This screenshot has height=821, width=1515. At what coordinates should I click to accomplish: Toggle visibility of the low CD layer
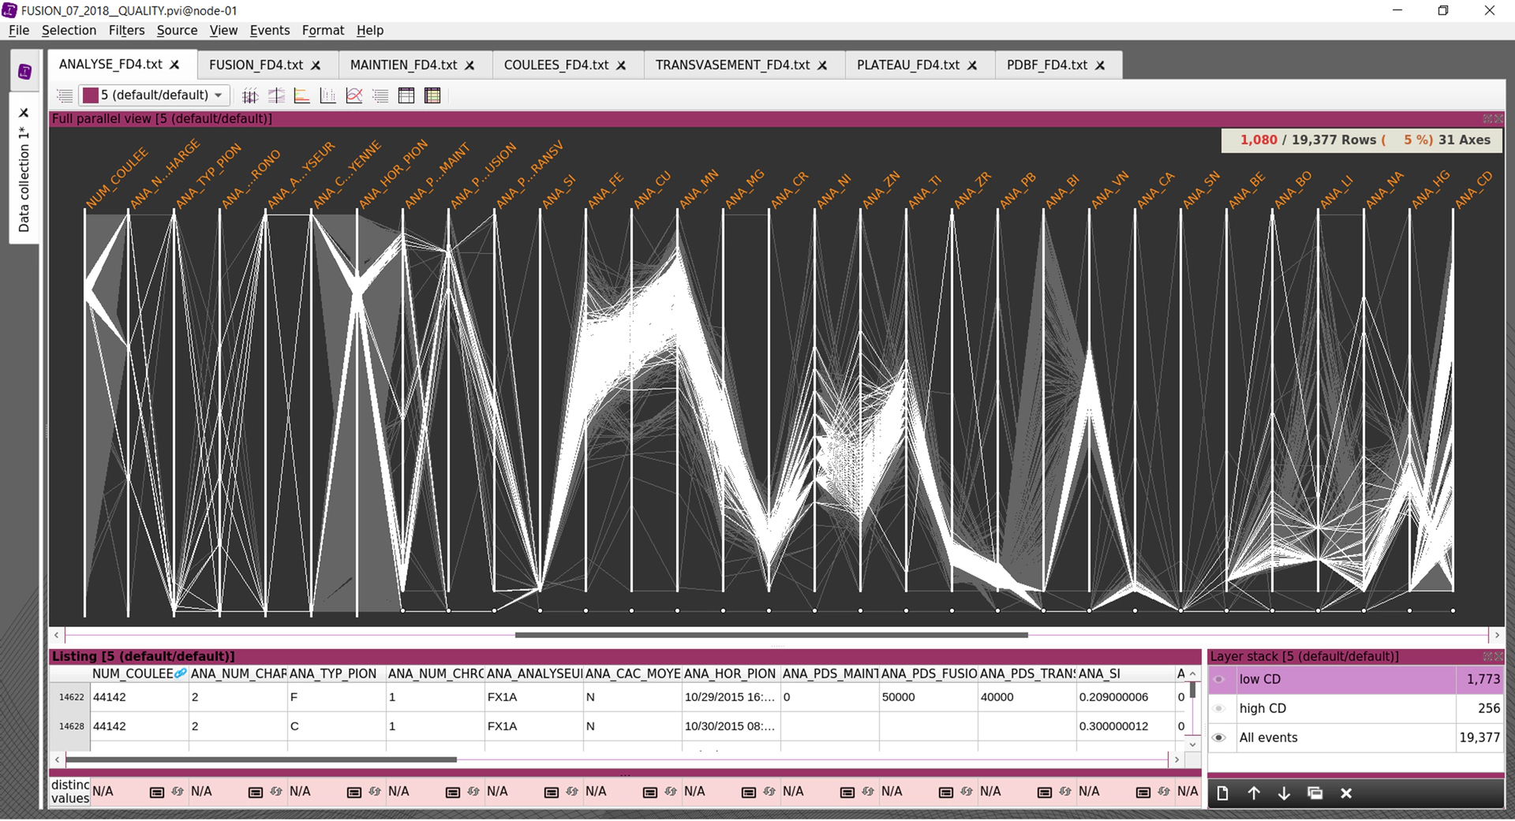pyautogui.click(x=1219, y=679)
